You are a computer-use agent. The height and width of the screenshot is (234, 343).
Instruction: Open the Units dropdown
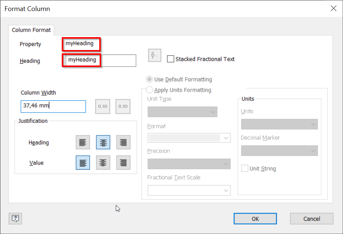[279, 124]
